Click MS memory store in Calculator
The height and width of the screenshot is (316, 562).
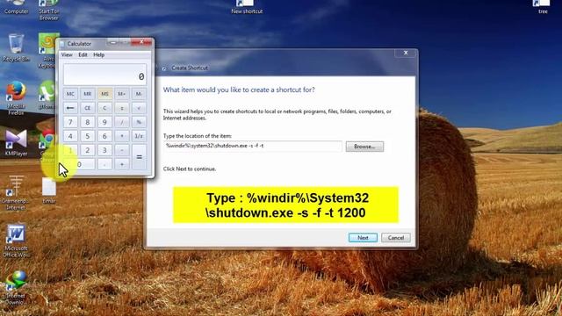tap(104, 94)
